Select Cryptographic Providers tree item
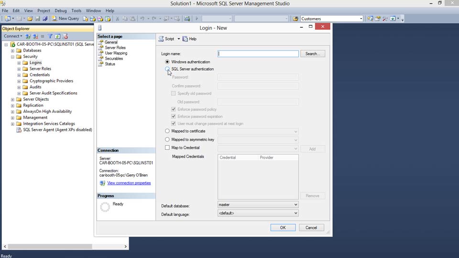Screen dimensions: 459x258 click(x=51, y=81)
